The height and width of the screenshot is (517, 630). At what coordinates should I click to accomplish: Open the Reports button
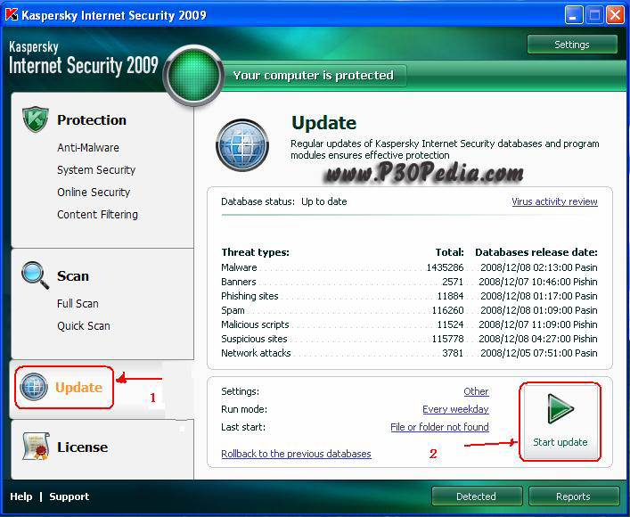point(573,496)
